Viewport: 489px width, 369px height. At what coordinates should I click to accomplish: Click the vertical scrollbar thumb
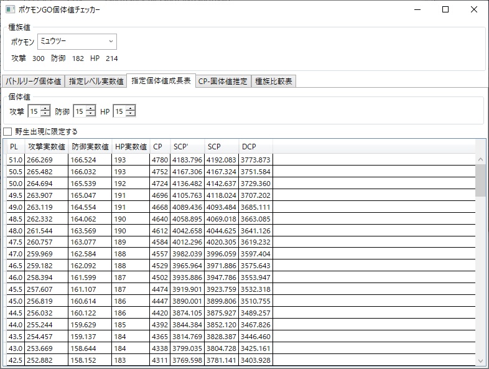pos(480,180)
